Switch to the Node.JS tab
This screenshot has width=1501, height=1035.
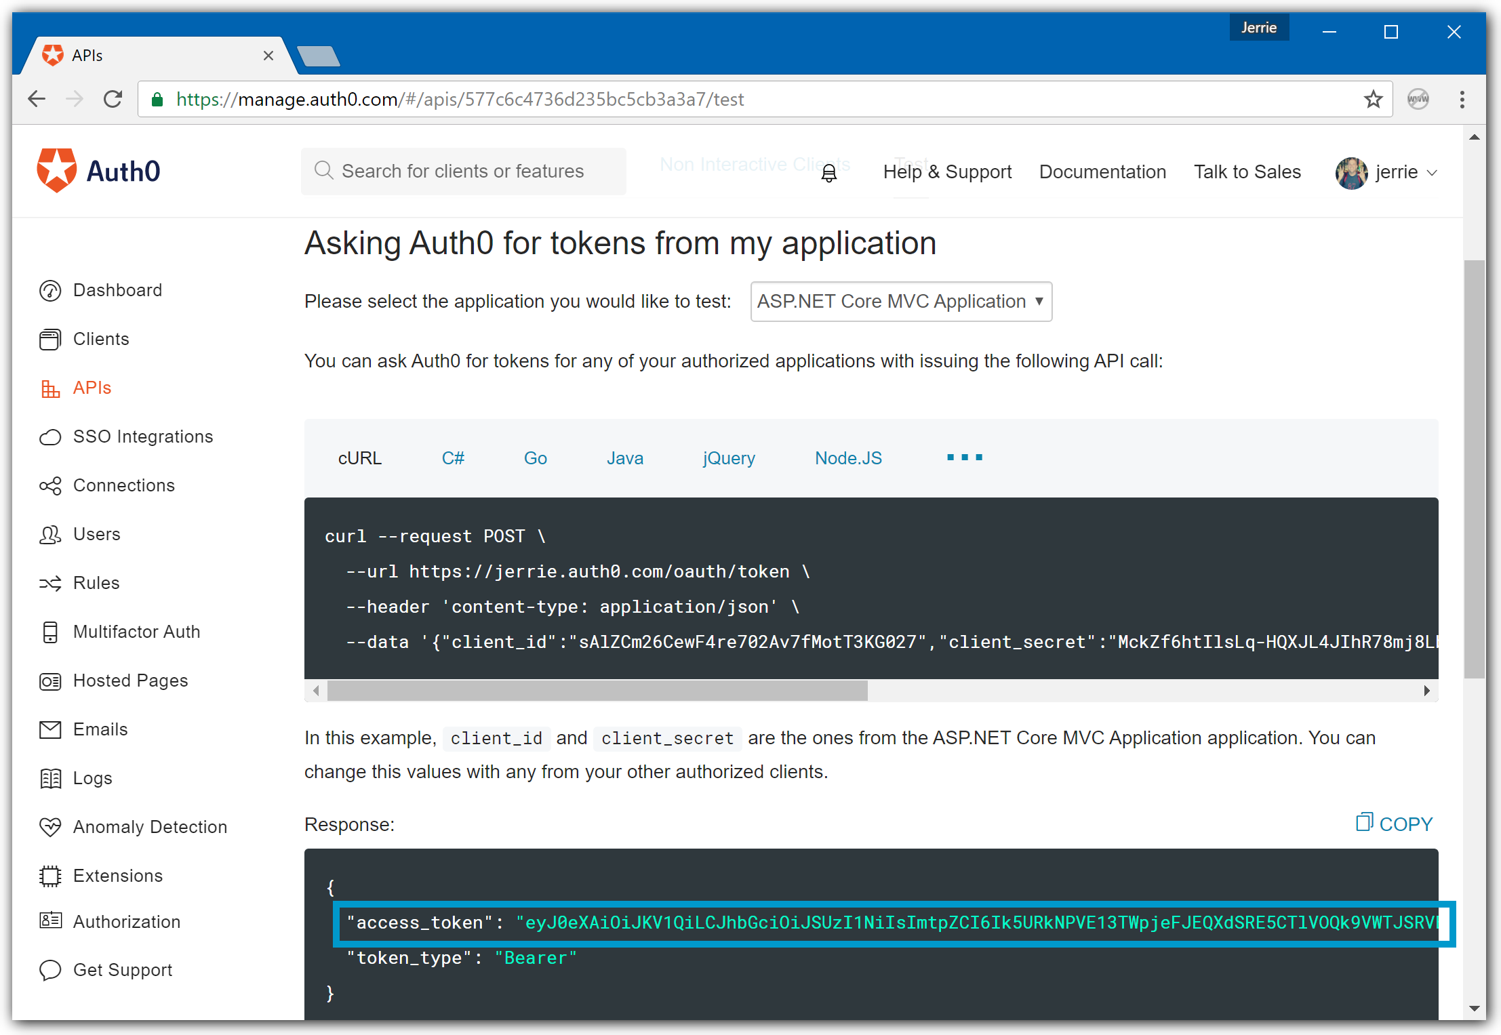pos(849,458)
